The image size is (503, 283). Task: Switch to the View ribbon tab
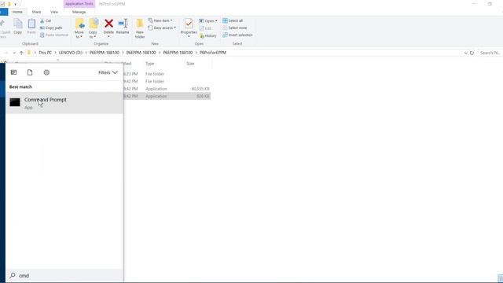54,12
